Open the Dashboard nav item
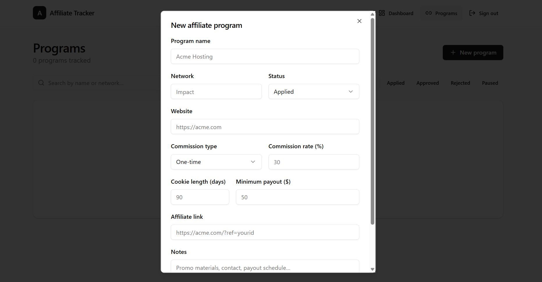 pyautogui.click(x=396, y=13)
